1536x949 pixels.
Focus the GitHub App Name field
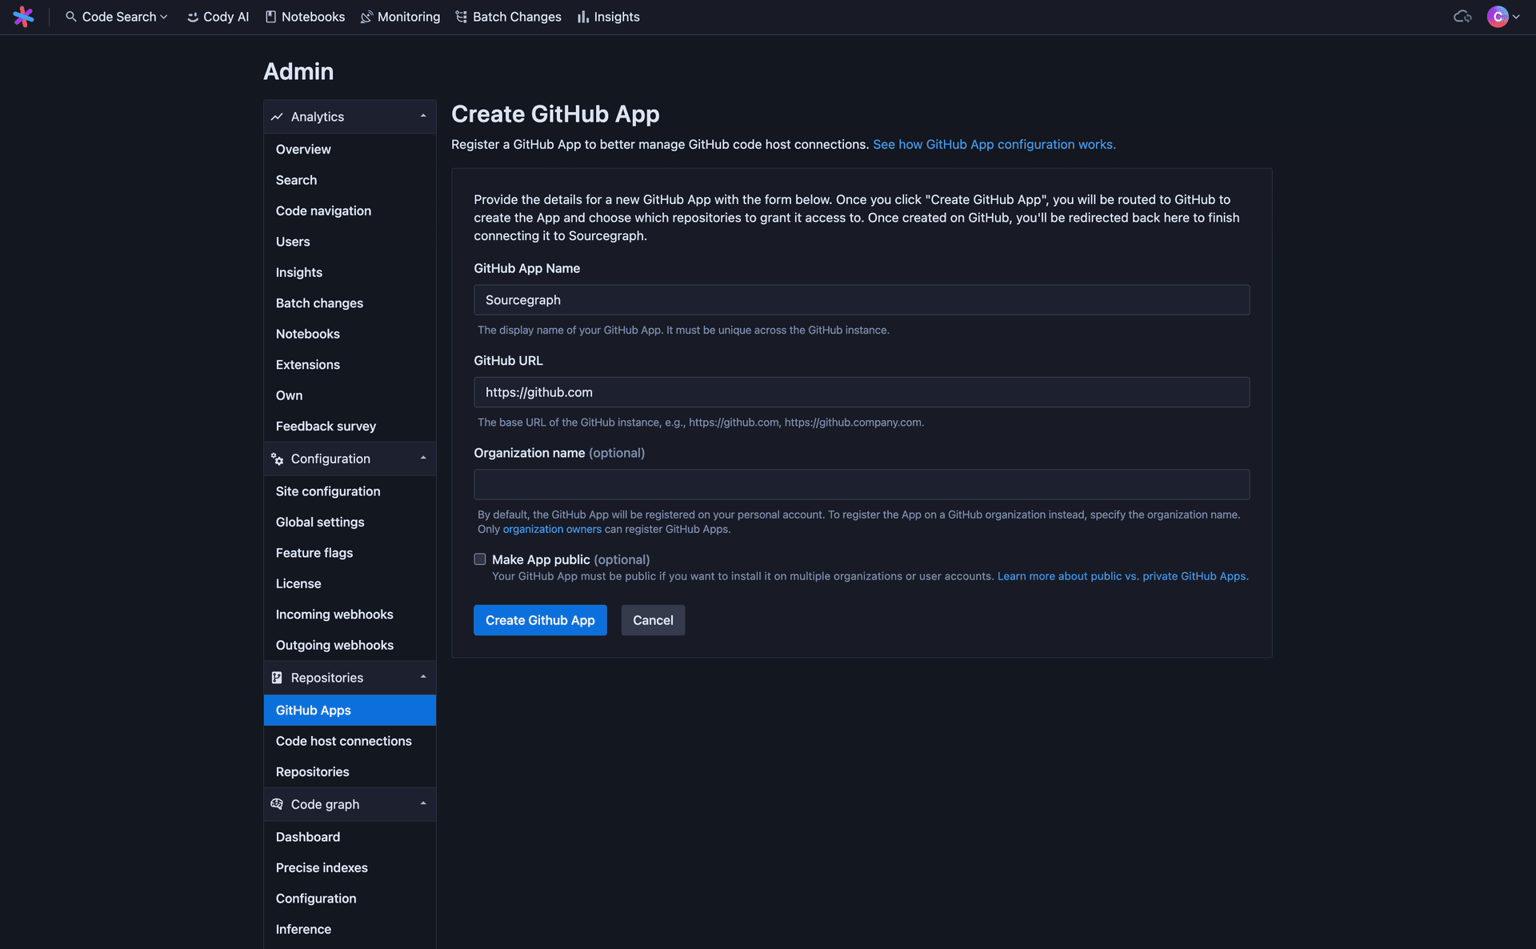pyautogui.click(x=862, y=300)
